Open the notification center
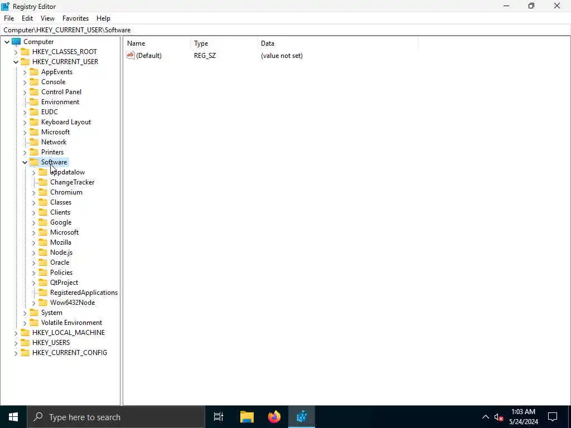 click(x=553, y=417)
